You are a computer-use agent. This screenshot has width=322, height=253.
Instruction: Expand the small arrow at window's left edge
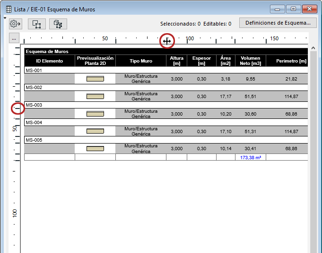pos(5,18)
